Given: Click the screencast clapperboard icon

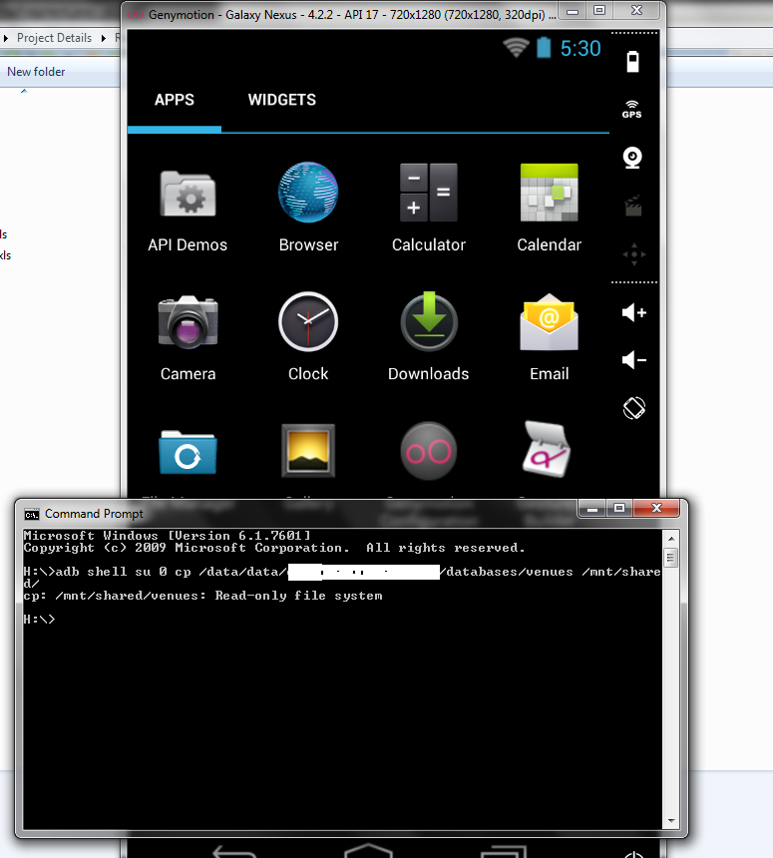Looking at the screenshot, I should 633,206.
